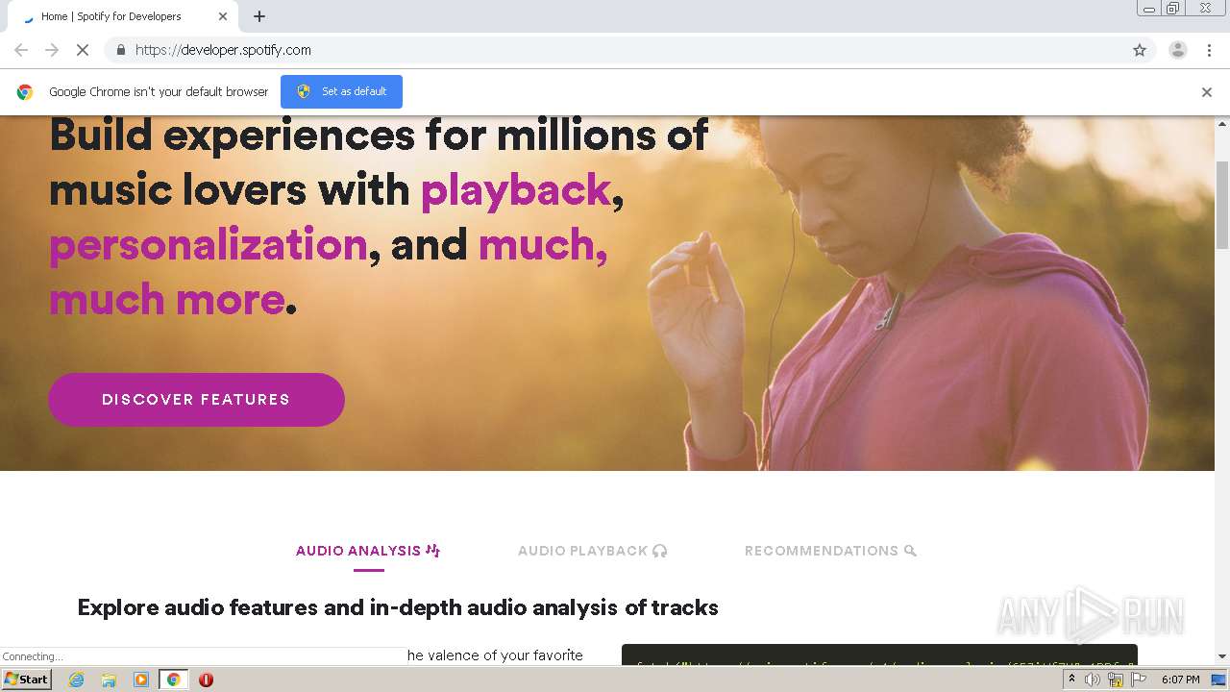Click the network tray icon

pos(1116,680)
